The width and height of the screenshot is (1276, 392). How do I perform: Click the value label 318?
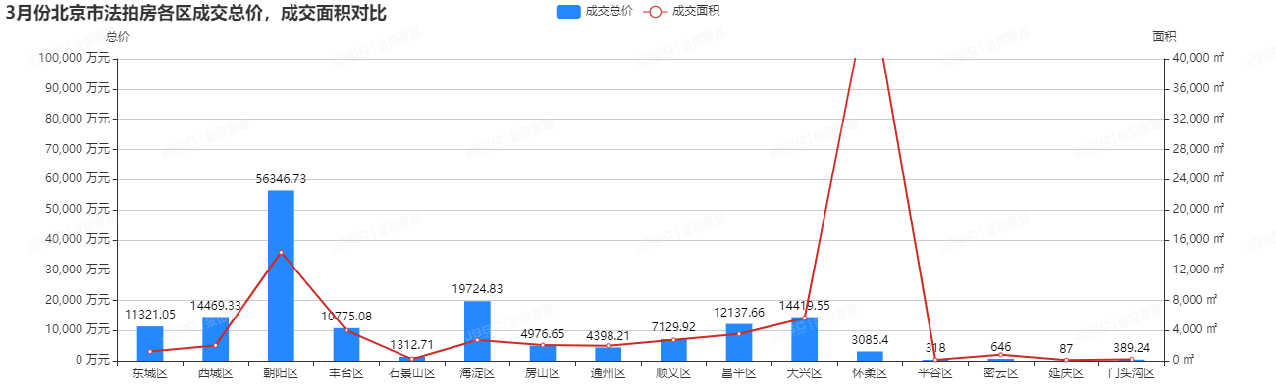click(935, 348)
